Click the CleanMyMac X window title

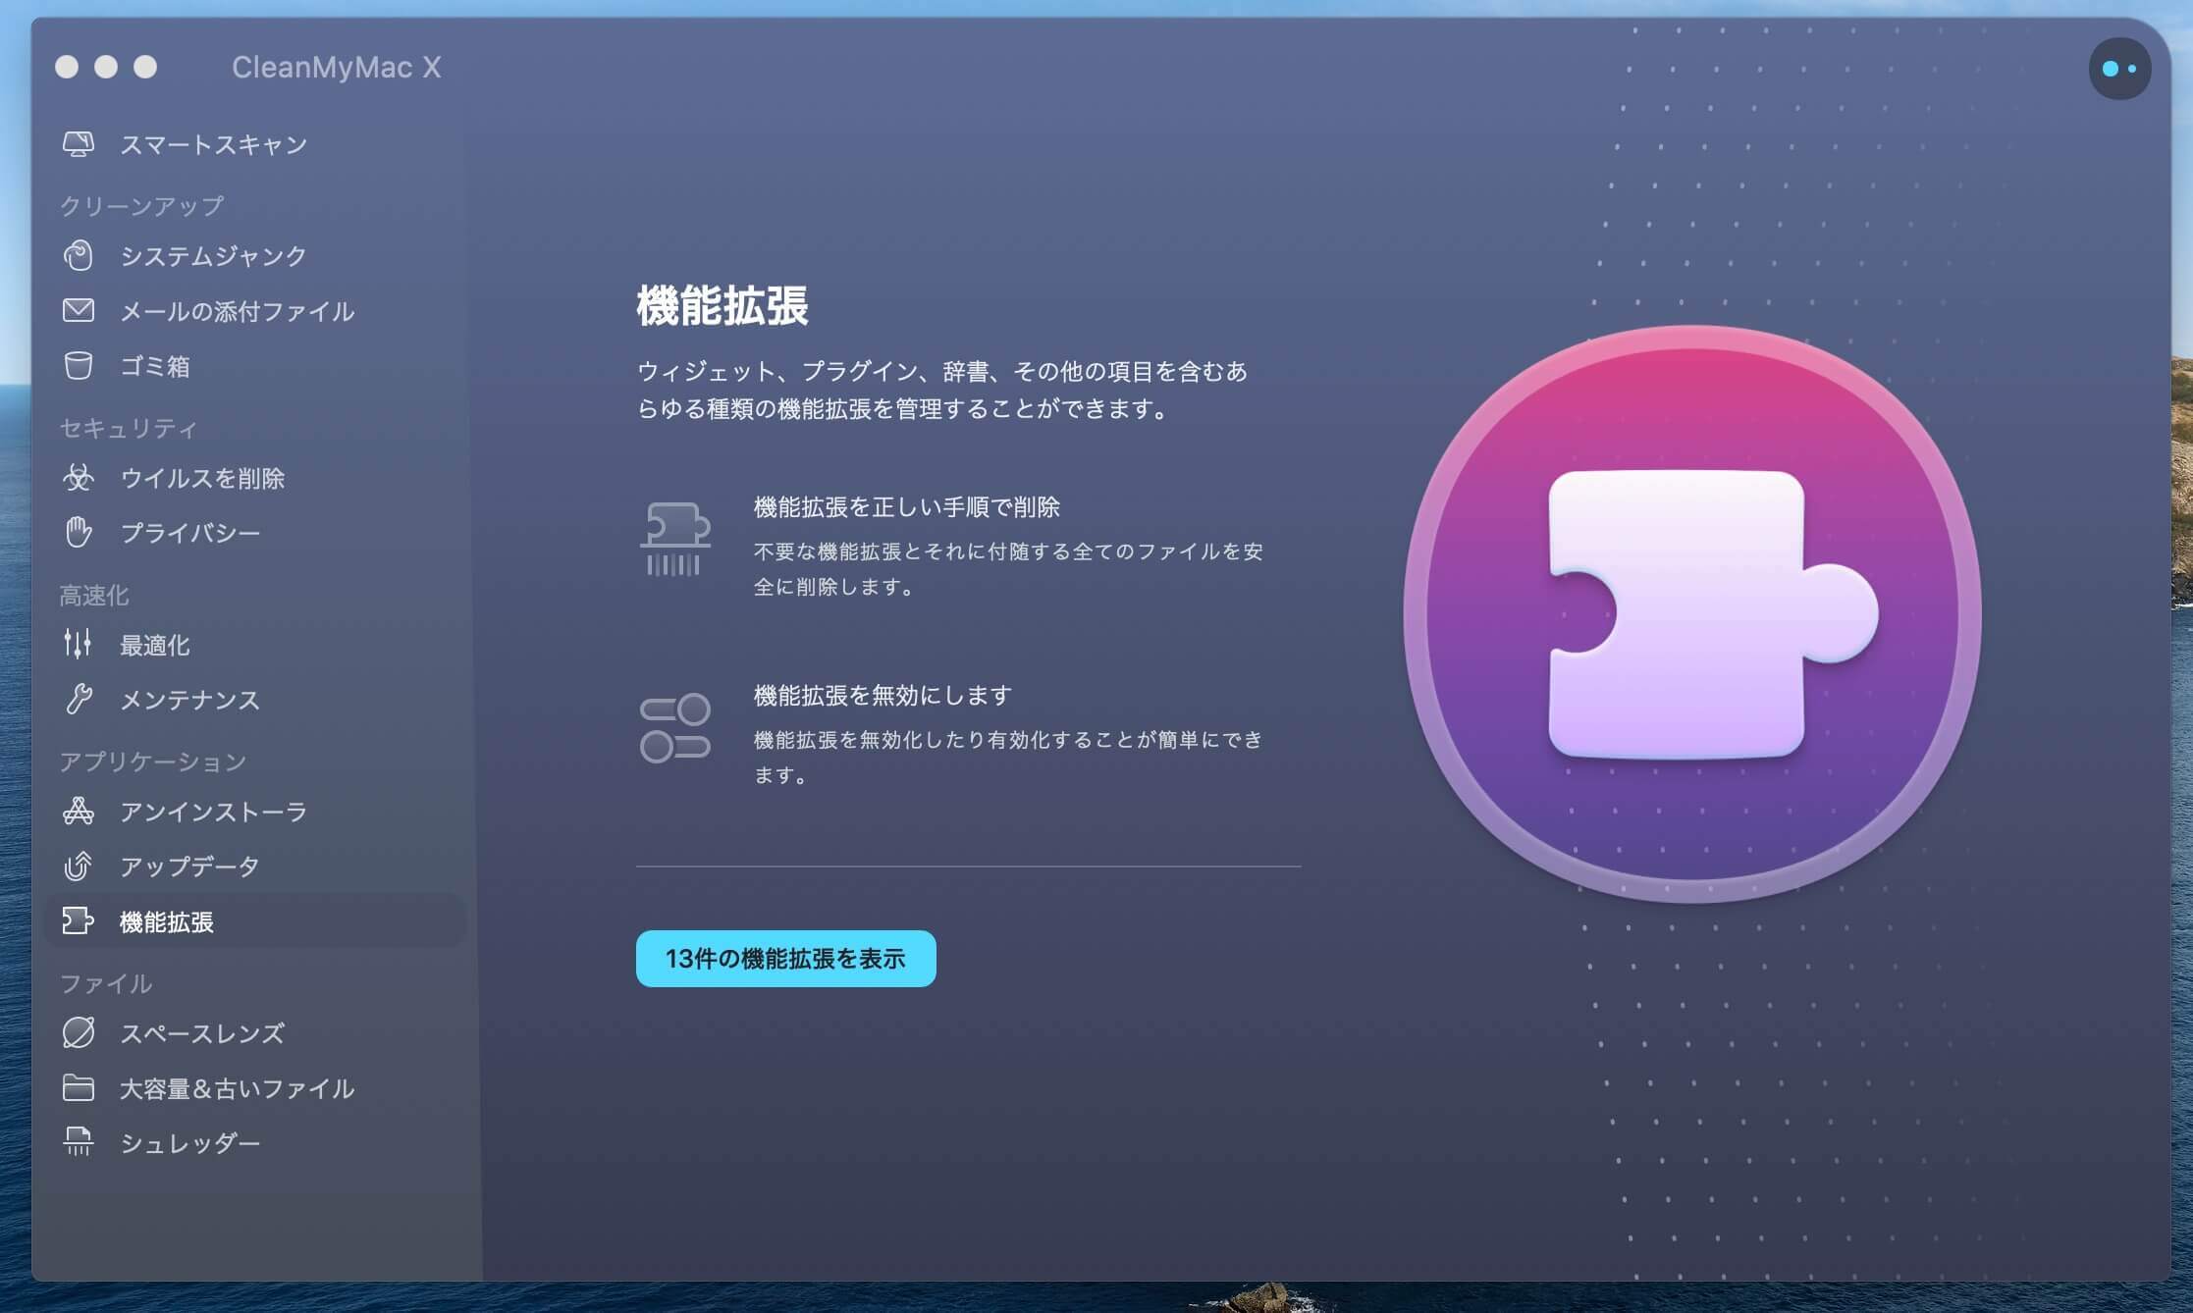tap(337, 67)
